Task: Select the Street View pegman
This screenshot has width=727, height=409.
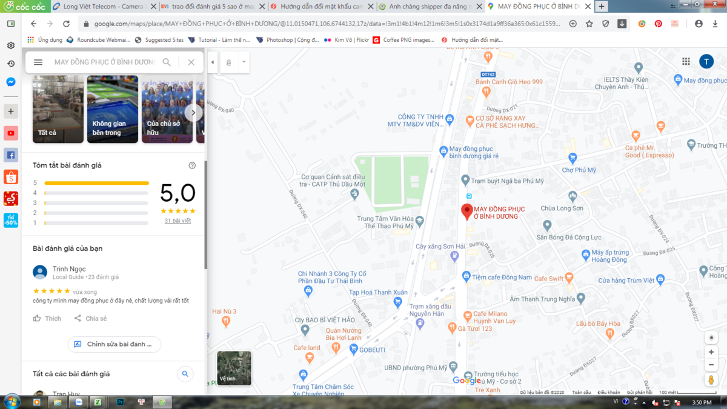Action: coord(711,380)
